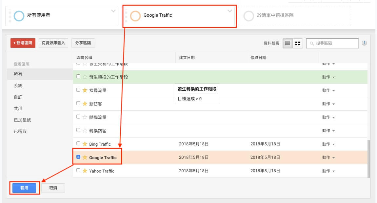Click the search magnifier icon

(x=312, y=44)
